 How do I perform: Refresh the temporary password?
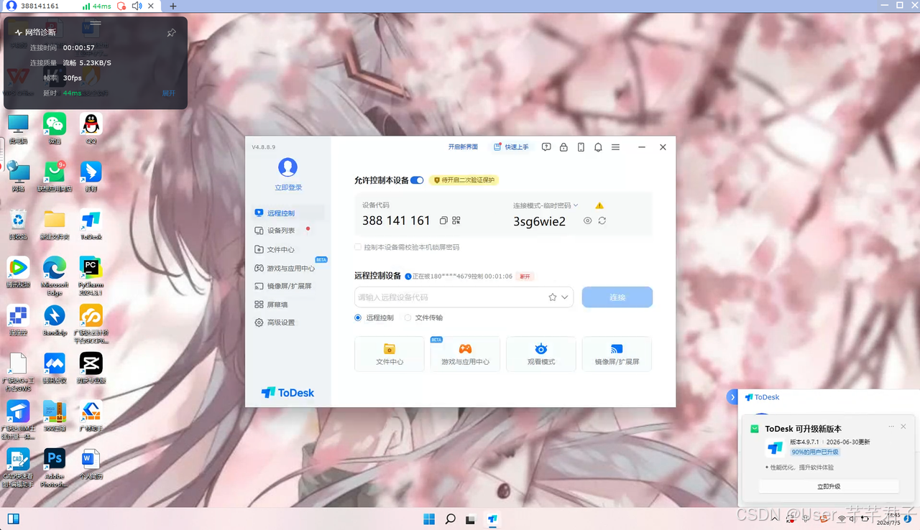[x=602, y=221]
